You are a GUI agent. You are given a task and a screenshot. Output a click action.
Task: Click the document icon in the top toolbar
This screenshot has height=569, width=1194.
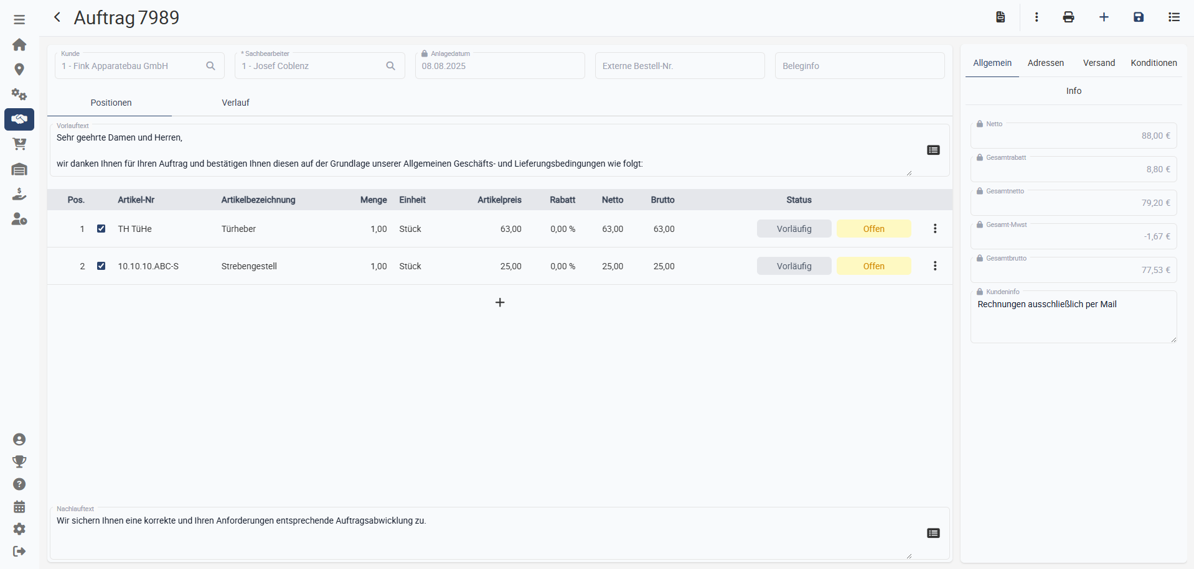tap(1000, 17)
